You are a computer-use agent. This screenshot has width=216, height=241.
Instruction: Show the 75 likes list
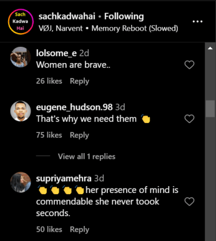tap(49, 135)
